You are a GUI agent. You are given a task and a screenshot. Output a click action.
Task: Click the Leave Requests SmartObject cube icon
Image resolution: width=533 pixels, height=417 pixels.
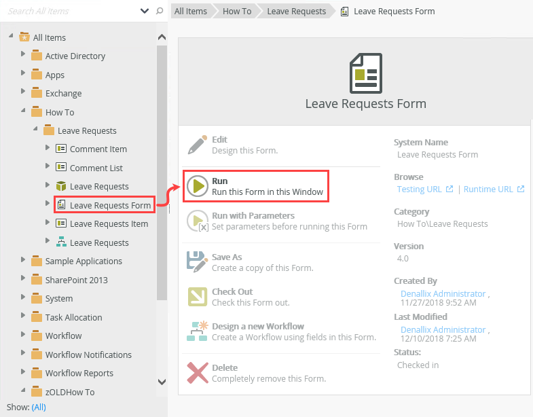pyautogui.click(x=61, y=186)
